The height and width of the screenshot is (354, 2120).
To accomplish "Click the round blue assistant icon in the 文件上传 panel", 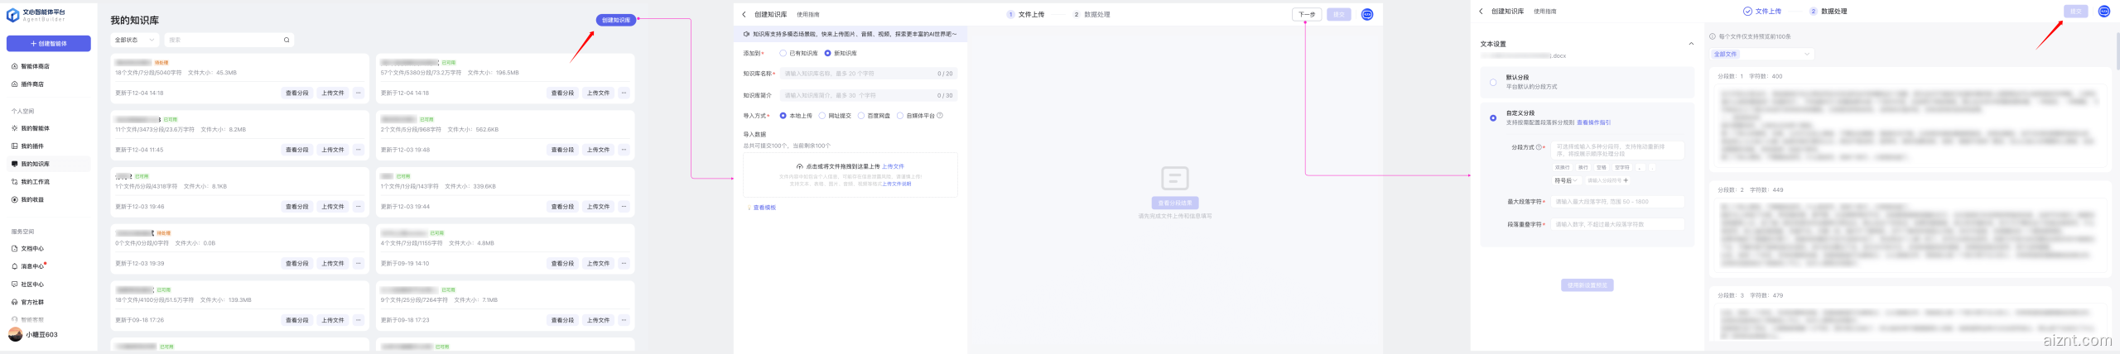I will click(1367, 14).
